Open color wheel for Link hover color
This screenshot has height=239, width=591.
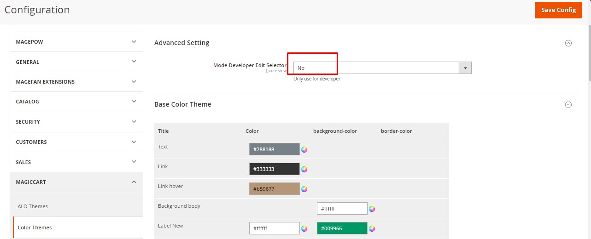pyautogui.click(x=304, y=189)
